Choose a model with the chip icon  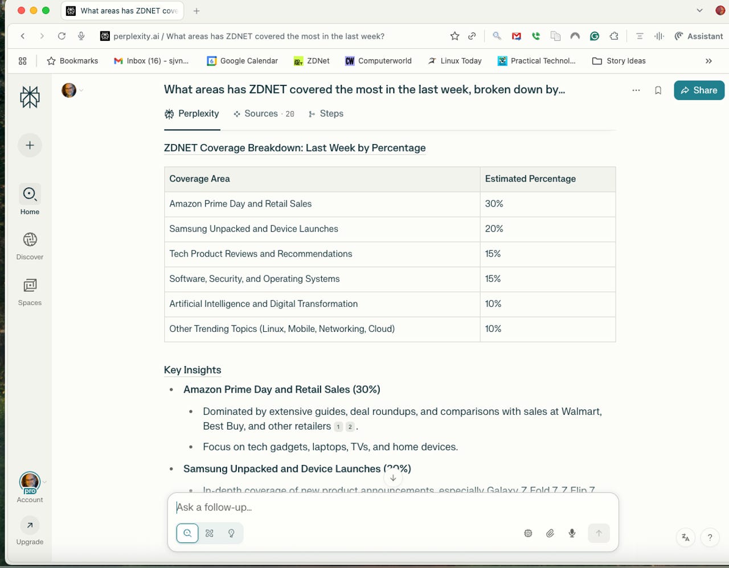(528, 533)
